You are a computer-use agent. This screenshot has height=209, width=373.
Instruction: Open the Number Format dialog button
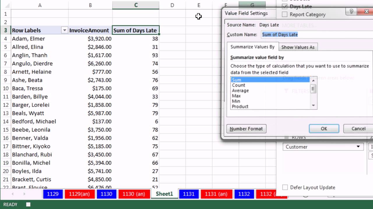point(246,129)
